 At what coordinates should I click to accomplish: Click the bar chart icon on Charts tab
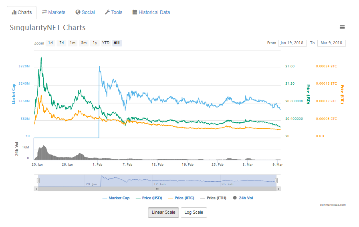tap(14, 12)
